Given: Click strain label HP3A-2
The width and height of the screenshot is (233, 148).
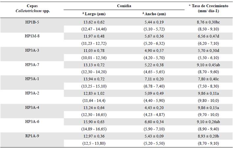Looking at the screenshot, I should [32, 93].
